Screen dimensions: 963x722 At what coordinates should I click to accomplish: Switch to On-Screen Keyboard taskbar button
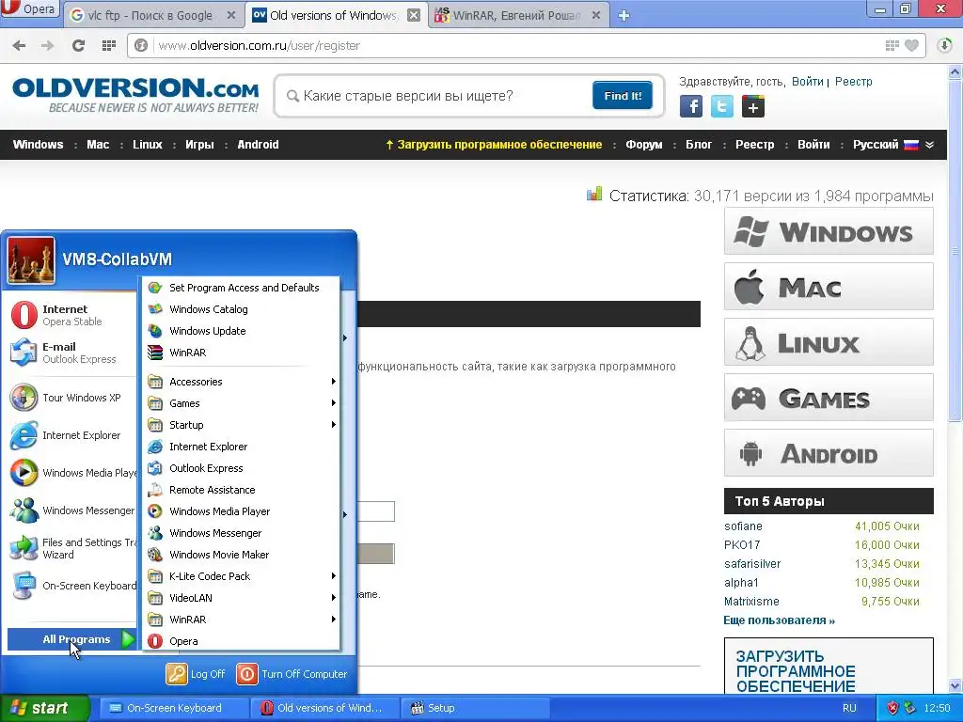pos(173,708)
